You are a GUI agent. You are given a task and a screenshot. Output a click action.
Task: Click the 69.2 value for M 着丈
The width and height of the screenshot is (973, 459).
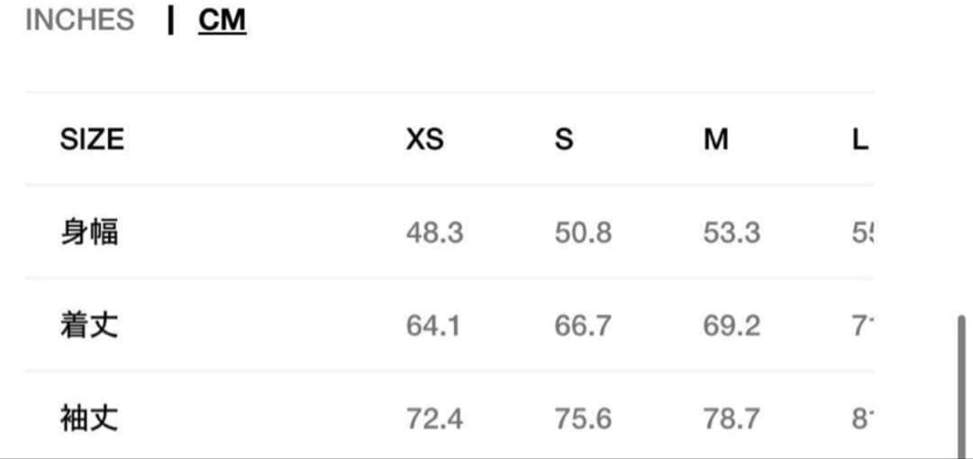[732, 326]
